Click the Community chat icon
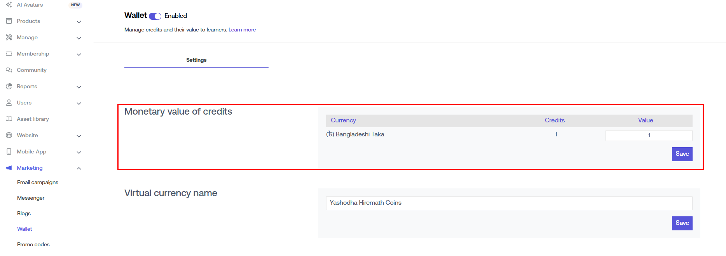The image size is (726, 256). click(9, 70)
